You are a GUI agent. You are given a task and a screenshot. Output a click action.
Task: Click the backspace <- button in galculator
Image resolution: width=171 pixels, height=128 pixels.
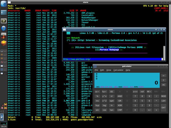[x=164, y=76]
